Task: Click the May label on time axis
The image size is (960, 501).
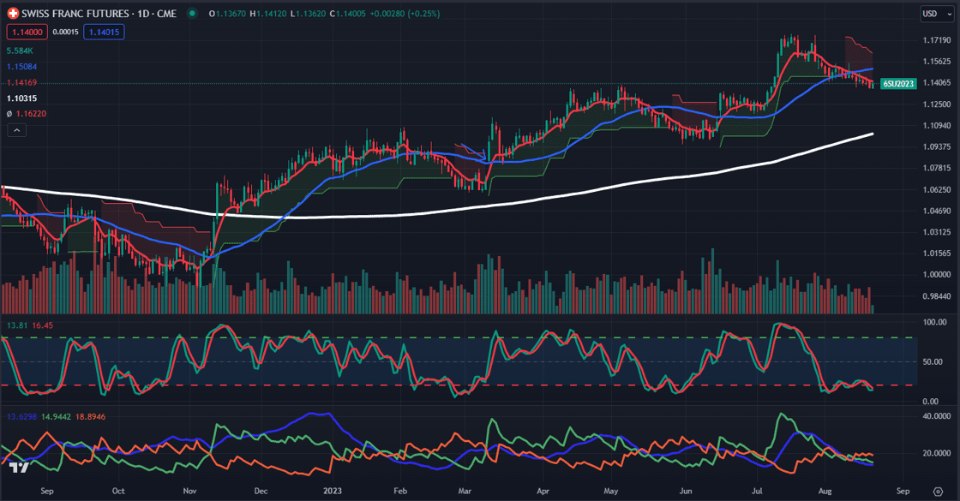Action: [x=610, y=492]
